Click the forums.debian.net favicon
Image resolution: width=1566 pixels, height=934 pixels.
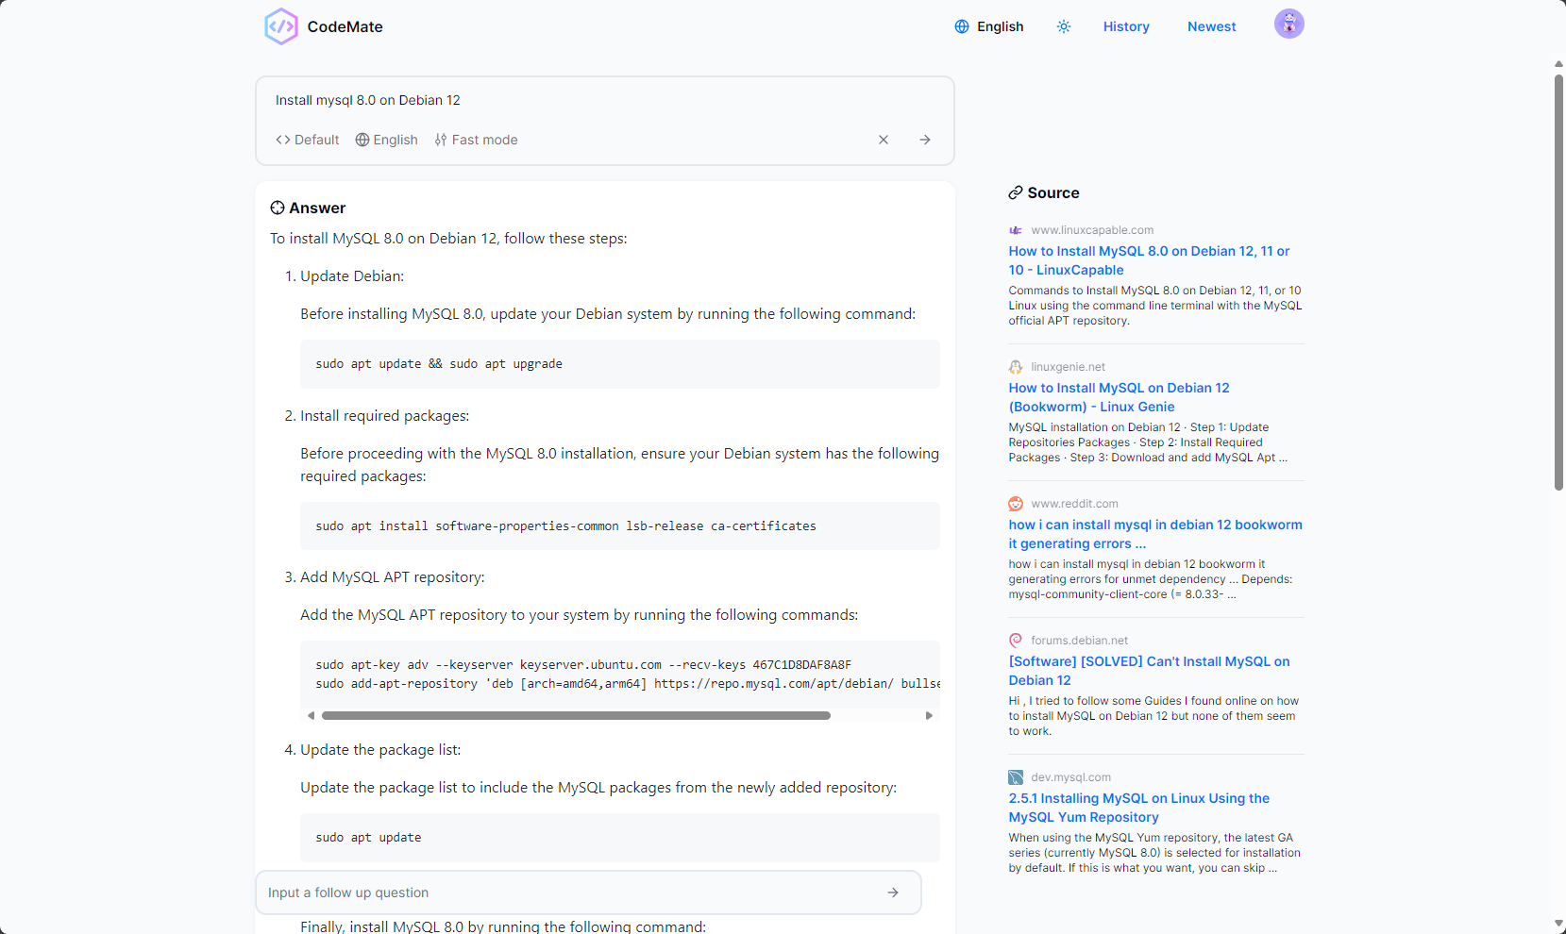(x=1016, y=641)
